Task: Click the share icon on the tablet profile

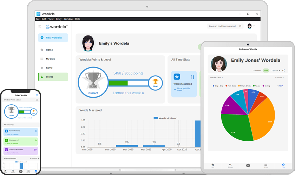Action: point(283,71)
